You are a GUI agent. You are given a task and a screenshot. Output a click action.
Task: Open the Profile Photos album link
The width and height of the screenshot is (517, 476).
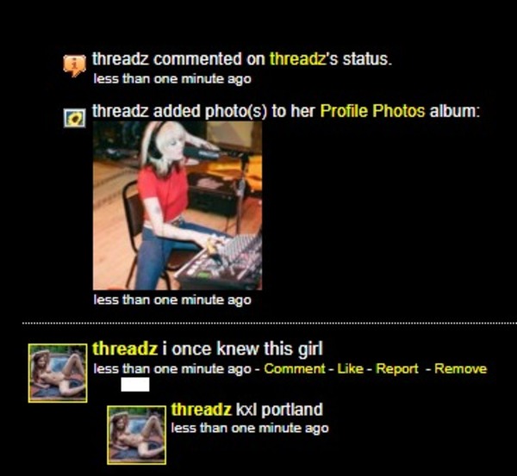click(x=372, y=111)
